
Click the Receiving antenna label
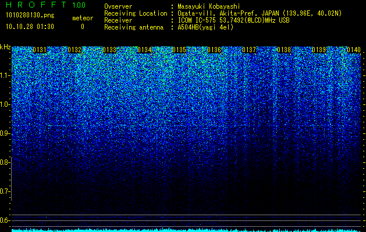tap(134, 27)
